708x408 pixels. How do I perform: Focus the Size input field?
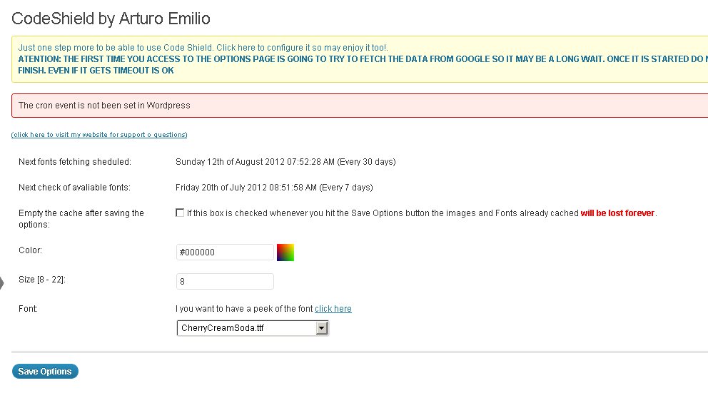(225, 281)
